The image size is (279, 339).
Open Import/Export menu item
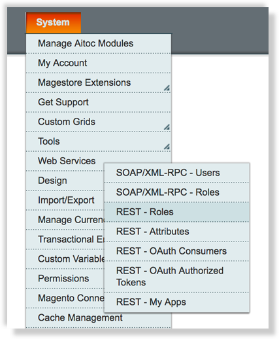(x=65, y=200)
